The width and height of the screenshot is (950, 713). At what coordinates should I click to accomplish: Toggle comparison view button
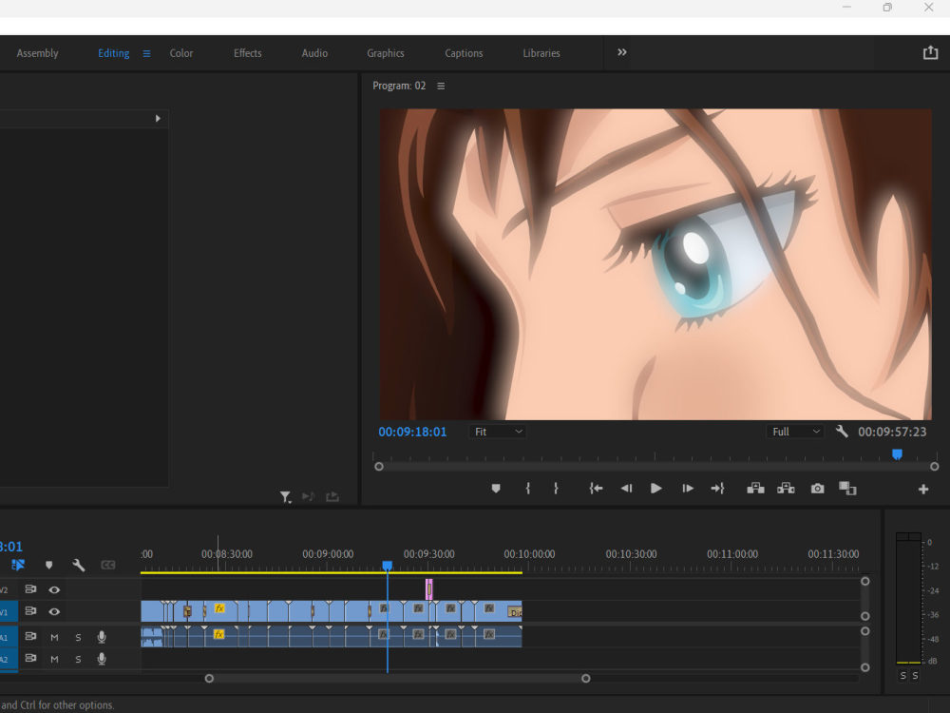[847, 488]
